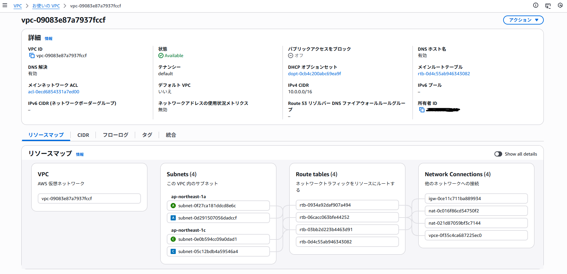The image size is (567, 274).
Task: Open the hamburger navigation menu
Action: (5, 5)
